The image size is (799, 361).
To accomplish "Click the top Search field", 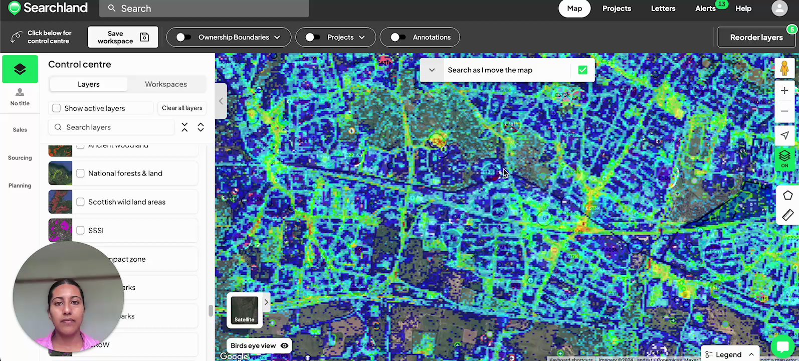I will 204,9.
